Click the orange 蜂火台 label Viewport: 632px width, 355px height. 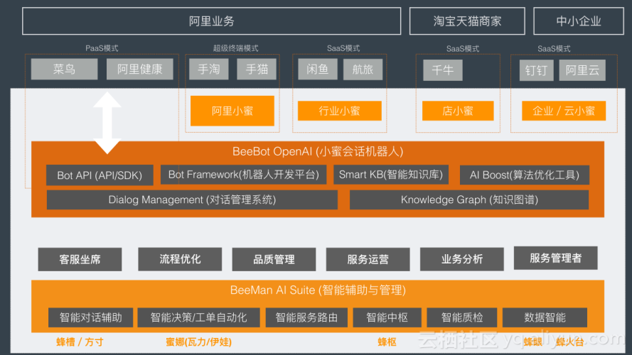click(x=570, y=342)
